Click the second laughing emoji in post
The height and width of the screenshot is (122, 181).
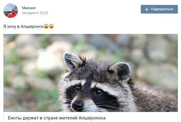[51, 26]
